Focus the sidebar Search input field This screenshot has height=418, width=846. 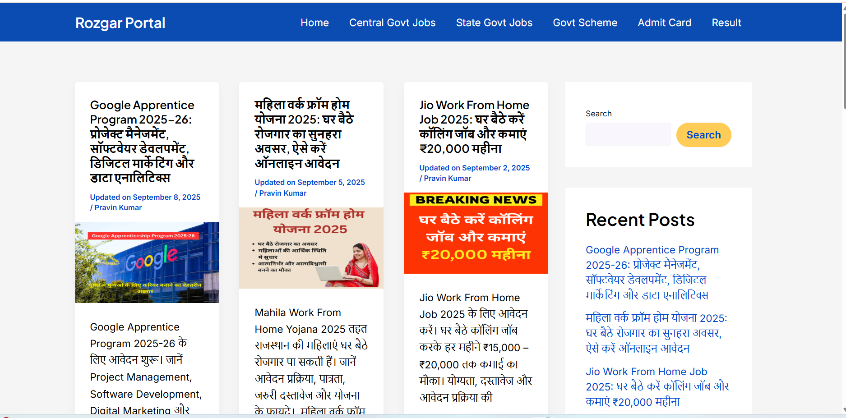click(628, 134)
